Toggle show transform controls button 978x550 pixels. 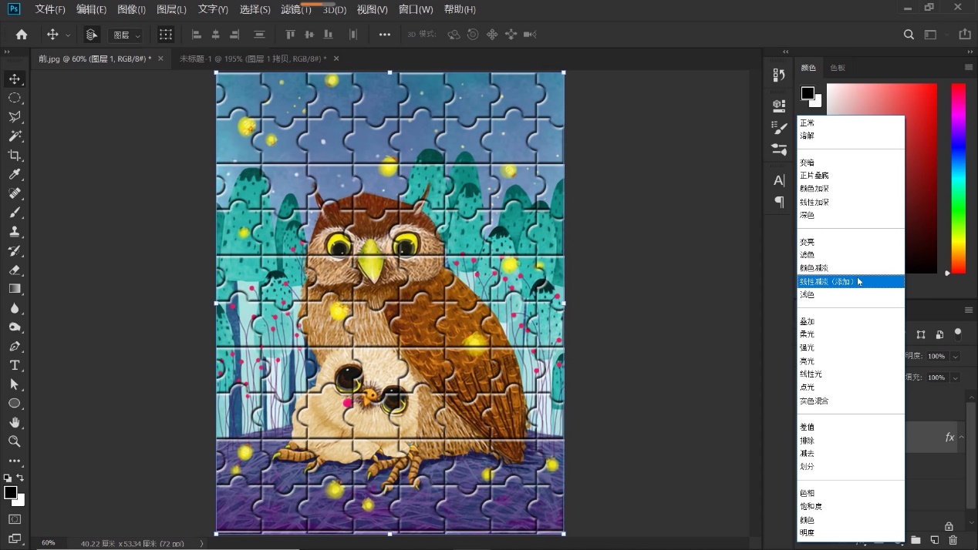[165, 35]
